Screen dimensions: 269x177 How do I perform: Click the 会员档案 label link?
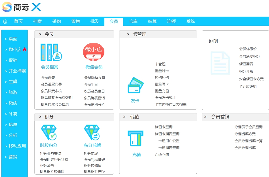click(49, 67)
